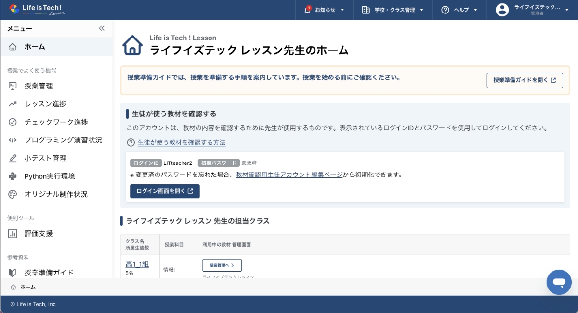Image resolution: width=578 pixels, height=313 pixels.
Task: Click the 5名 student count text
Action: (x=130, y=273)
